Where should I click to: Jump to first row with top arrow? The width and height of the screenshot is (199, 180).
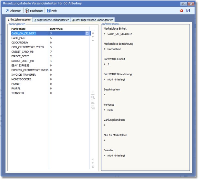pos(93,33)
